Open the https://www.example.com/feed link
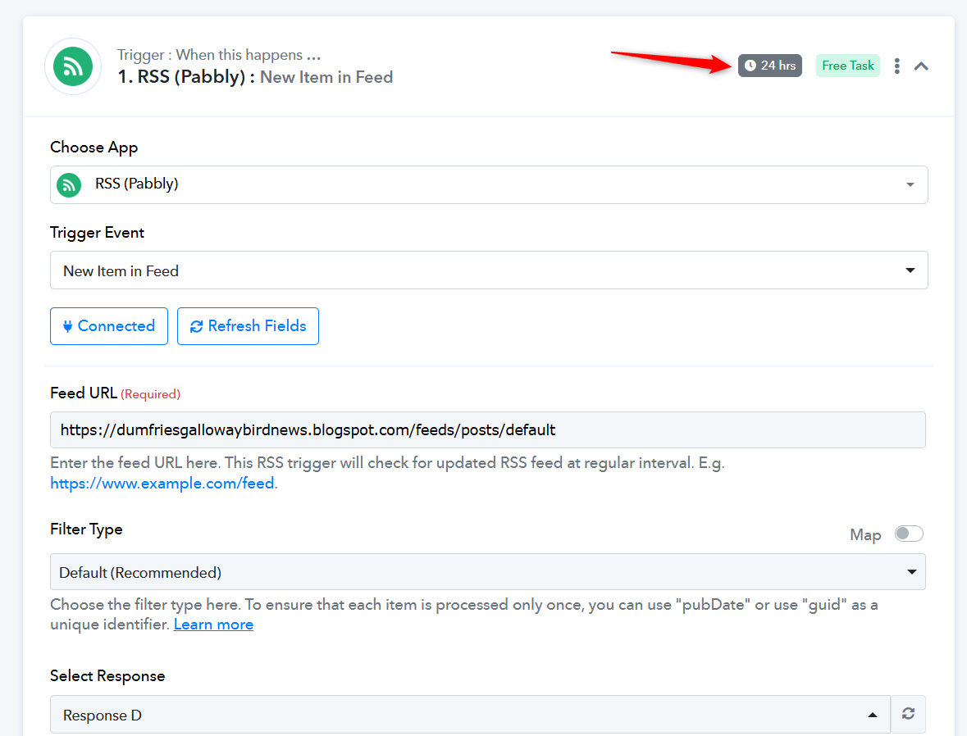 163,484
